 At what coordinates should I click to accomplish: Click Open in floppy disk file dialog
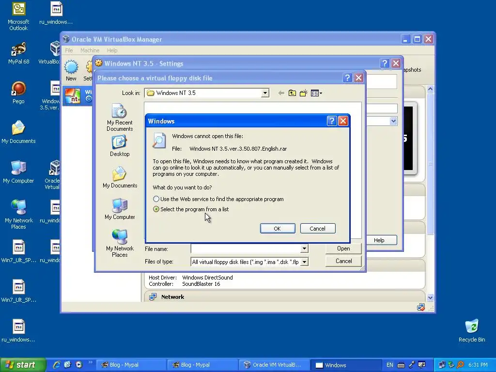[343, 248]
